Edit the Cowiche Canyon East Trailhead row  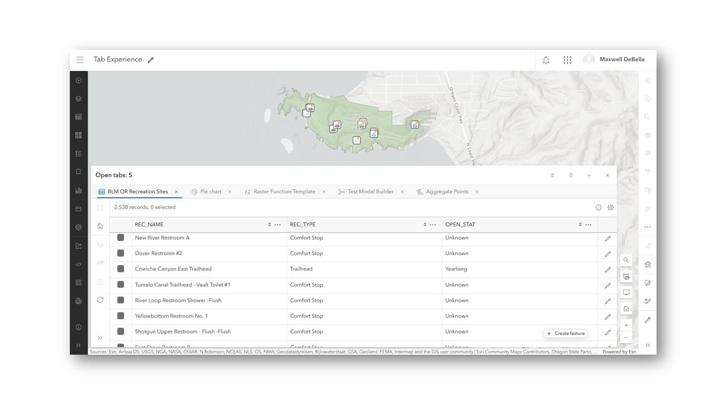point(608,269)
